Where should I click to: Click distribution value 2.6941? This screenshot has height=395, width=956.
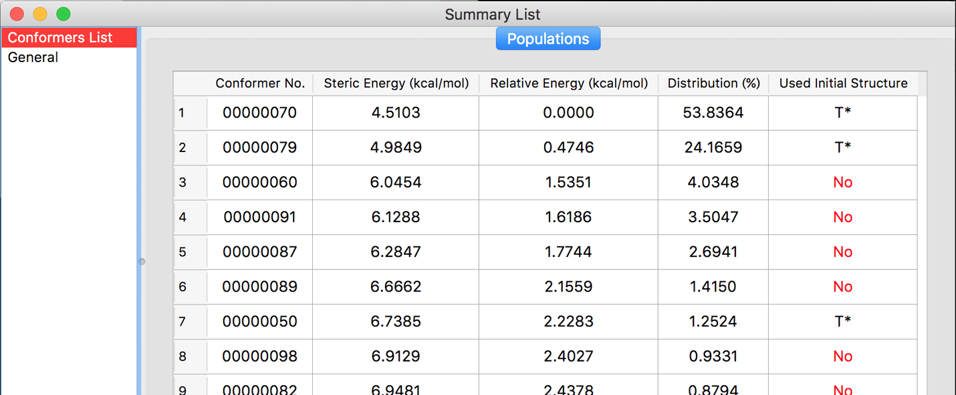point(713,252)
